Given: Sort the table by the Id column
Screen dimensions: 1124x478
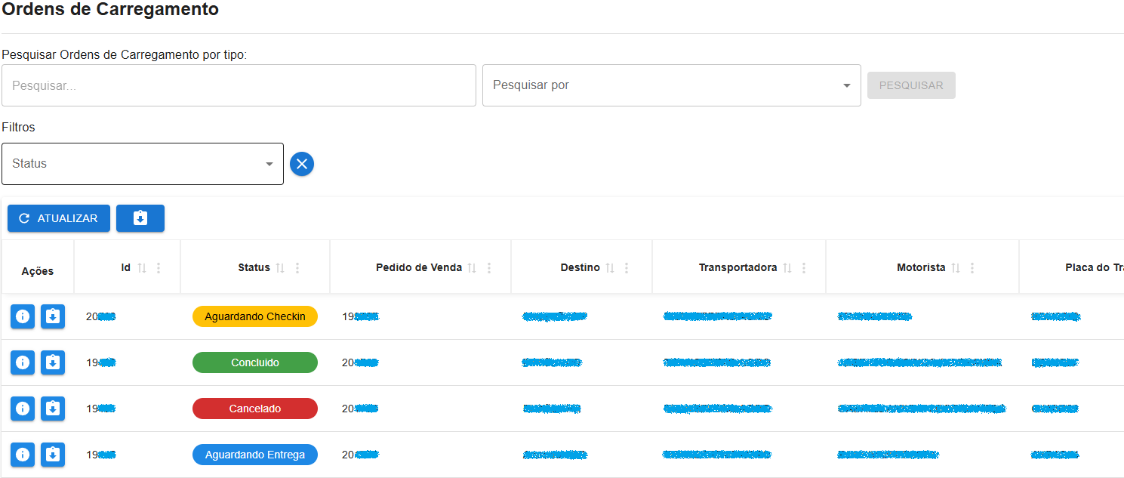Looking at the screenshot, I should click(x=143, y=267).
